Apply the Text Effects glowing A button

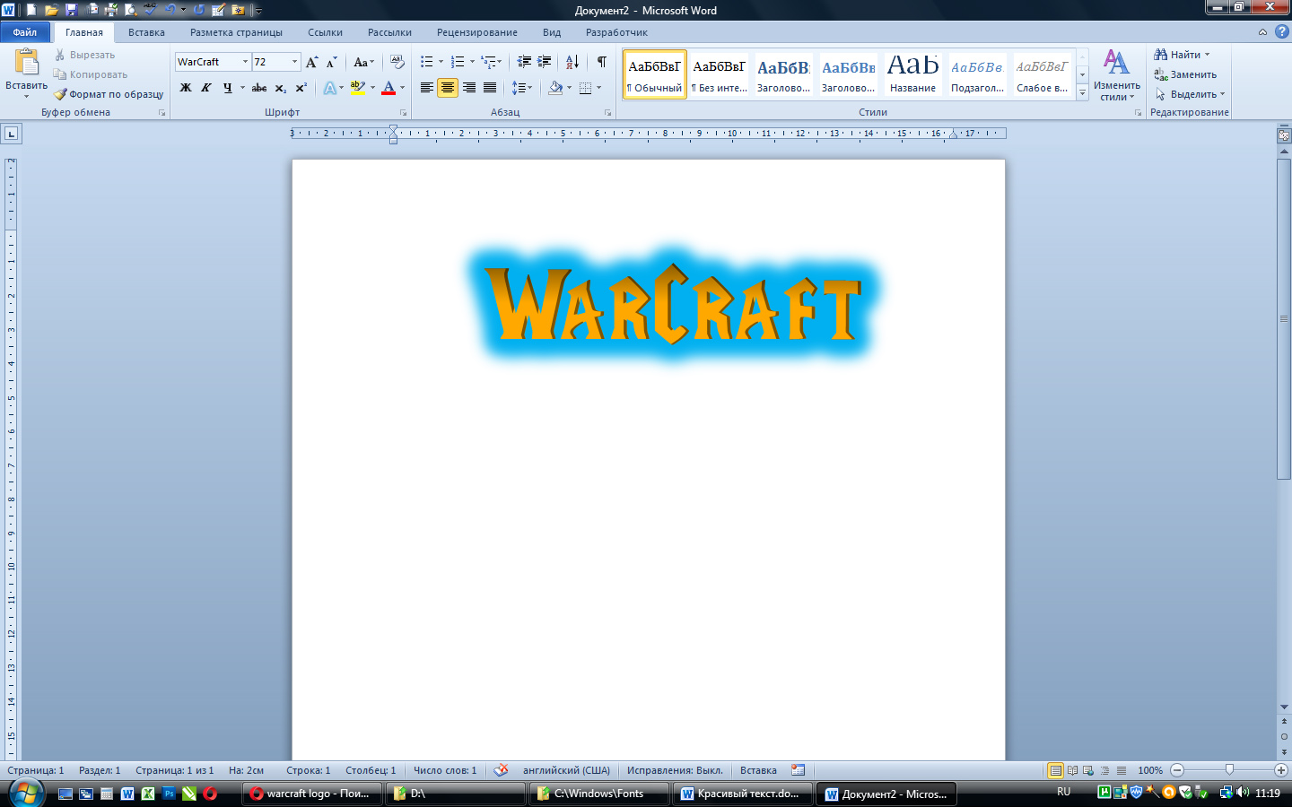click(330, 88)
